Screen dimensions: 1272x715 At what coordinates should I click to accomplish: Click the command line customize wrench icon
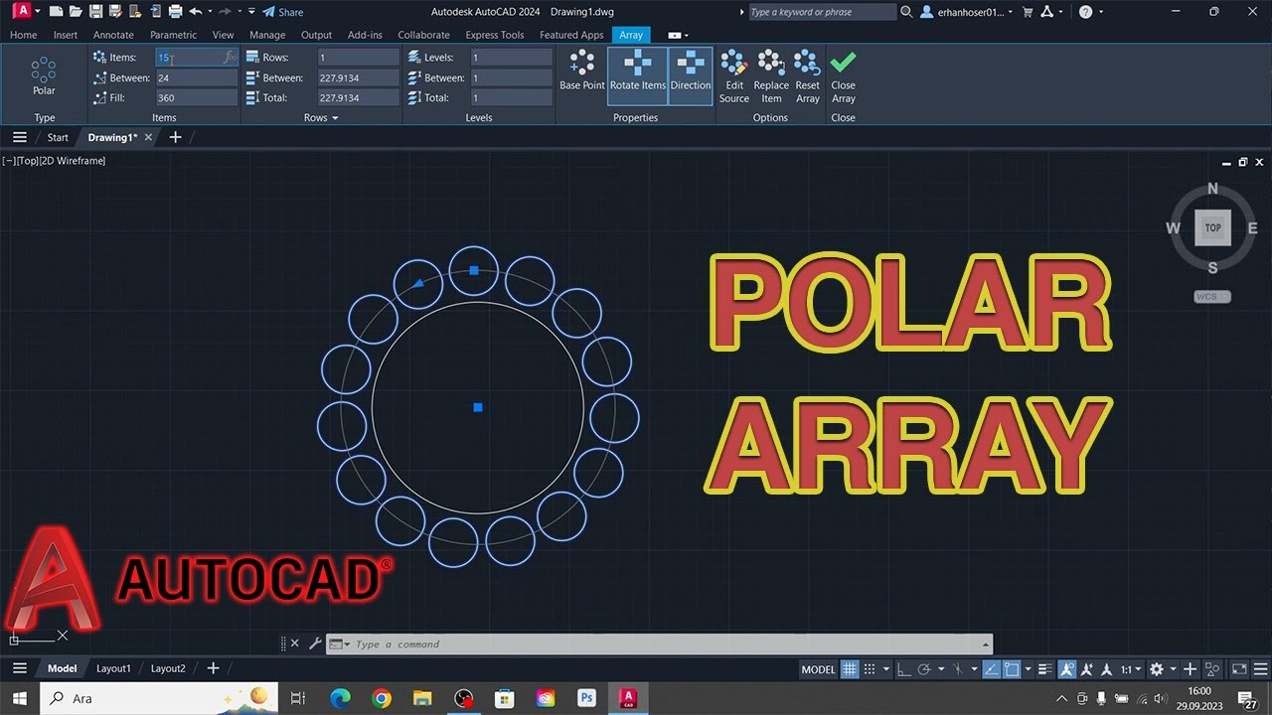tap(315, 643)
